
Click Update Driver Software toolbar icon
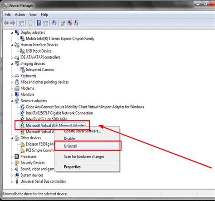(x=63, y=23)
